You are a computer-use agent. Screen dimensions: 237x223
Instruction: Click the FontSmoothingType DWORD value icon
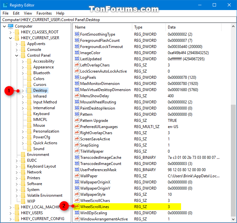point(77,34)
